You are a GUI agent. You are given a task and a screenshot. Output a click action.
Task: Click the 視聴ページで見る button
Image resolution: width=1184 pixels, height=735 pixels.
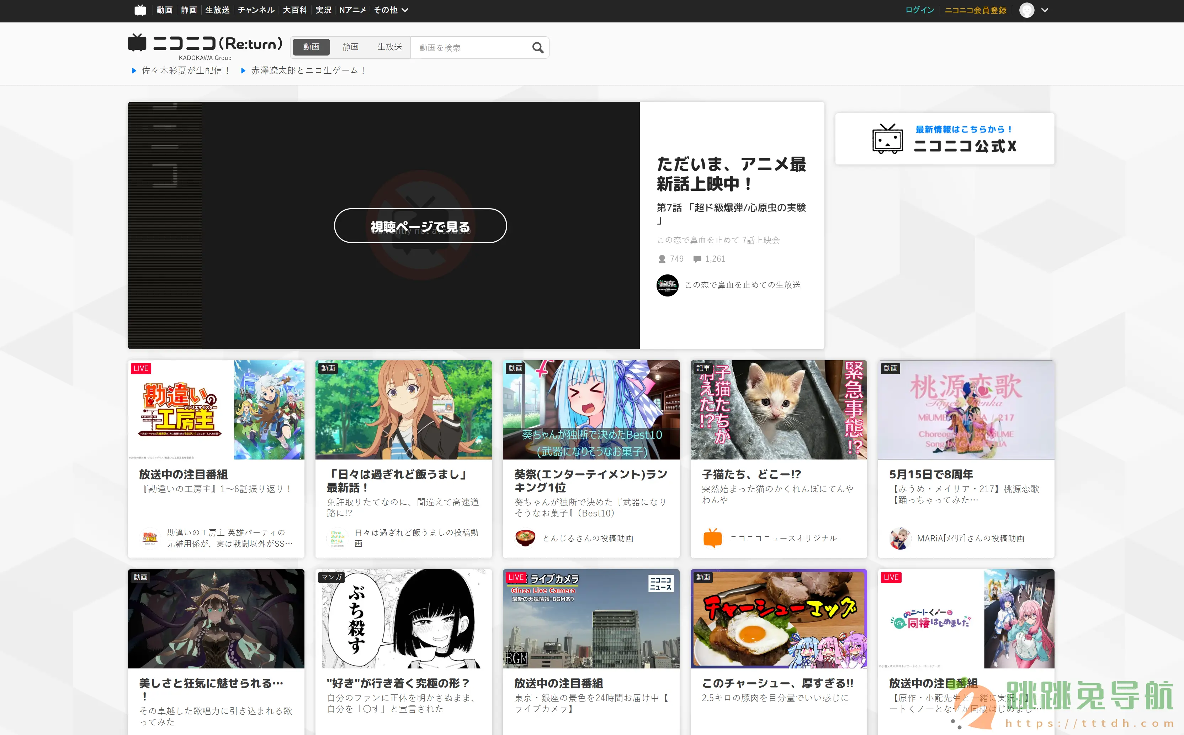pyautogui.click(x=420, y=226)
